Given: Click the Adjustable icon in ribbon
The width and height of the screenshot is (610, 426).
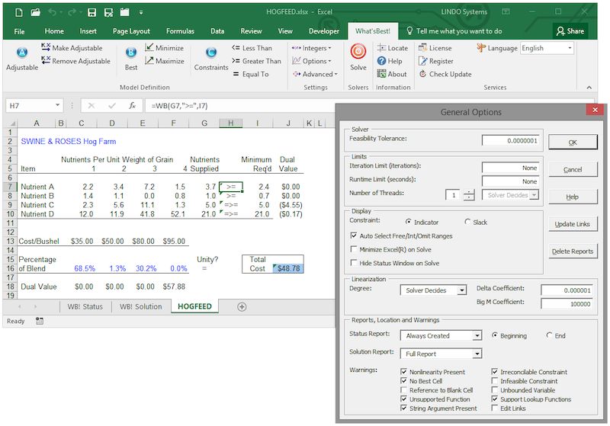Looking at the screenshot, I should pyautogui.click(x=22, y=53).
